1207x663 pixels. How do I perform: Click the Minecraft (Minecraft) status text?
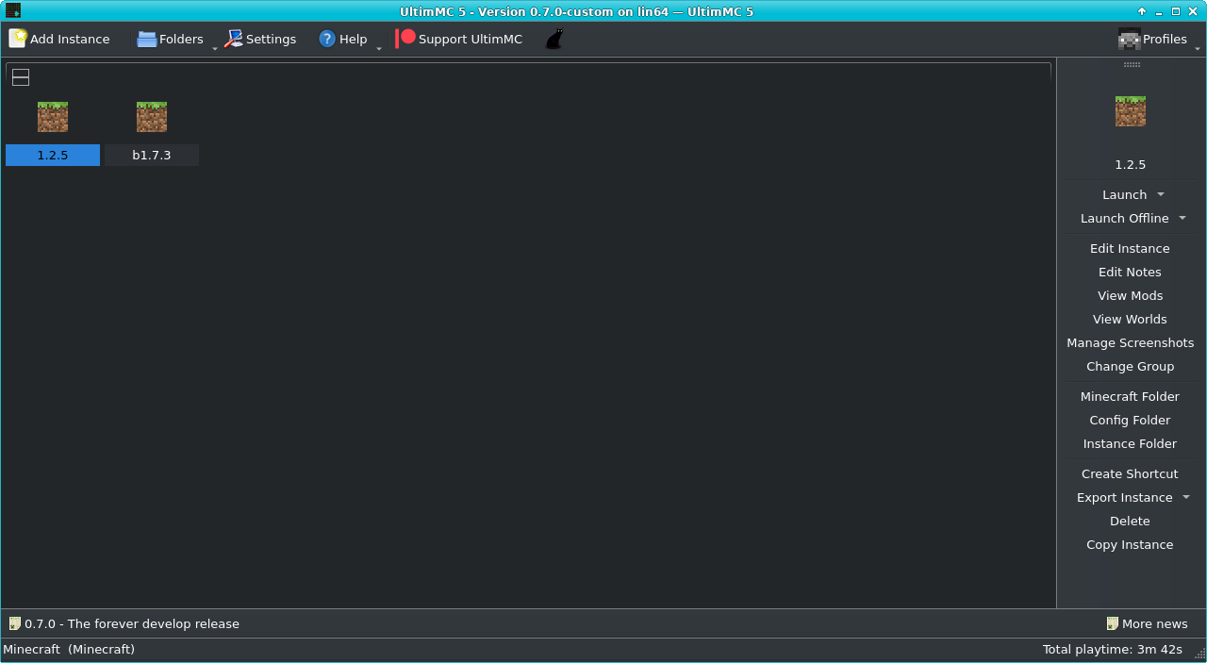[x=70, y=649]
